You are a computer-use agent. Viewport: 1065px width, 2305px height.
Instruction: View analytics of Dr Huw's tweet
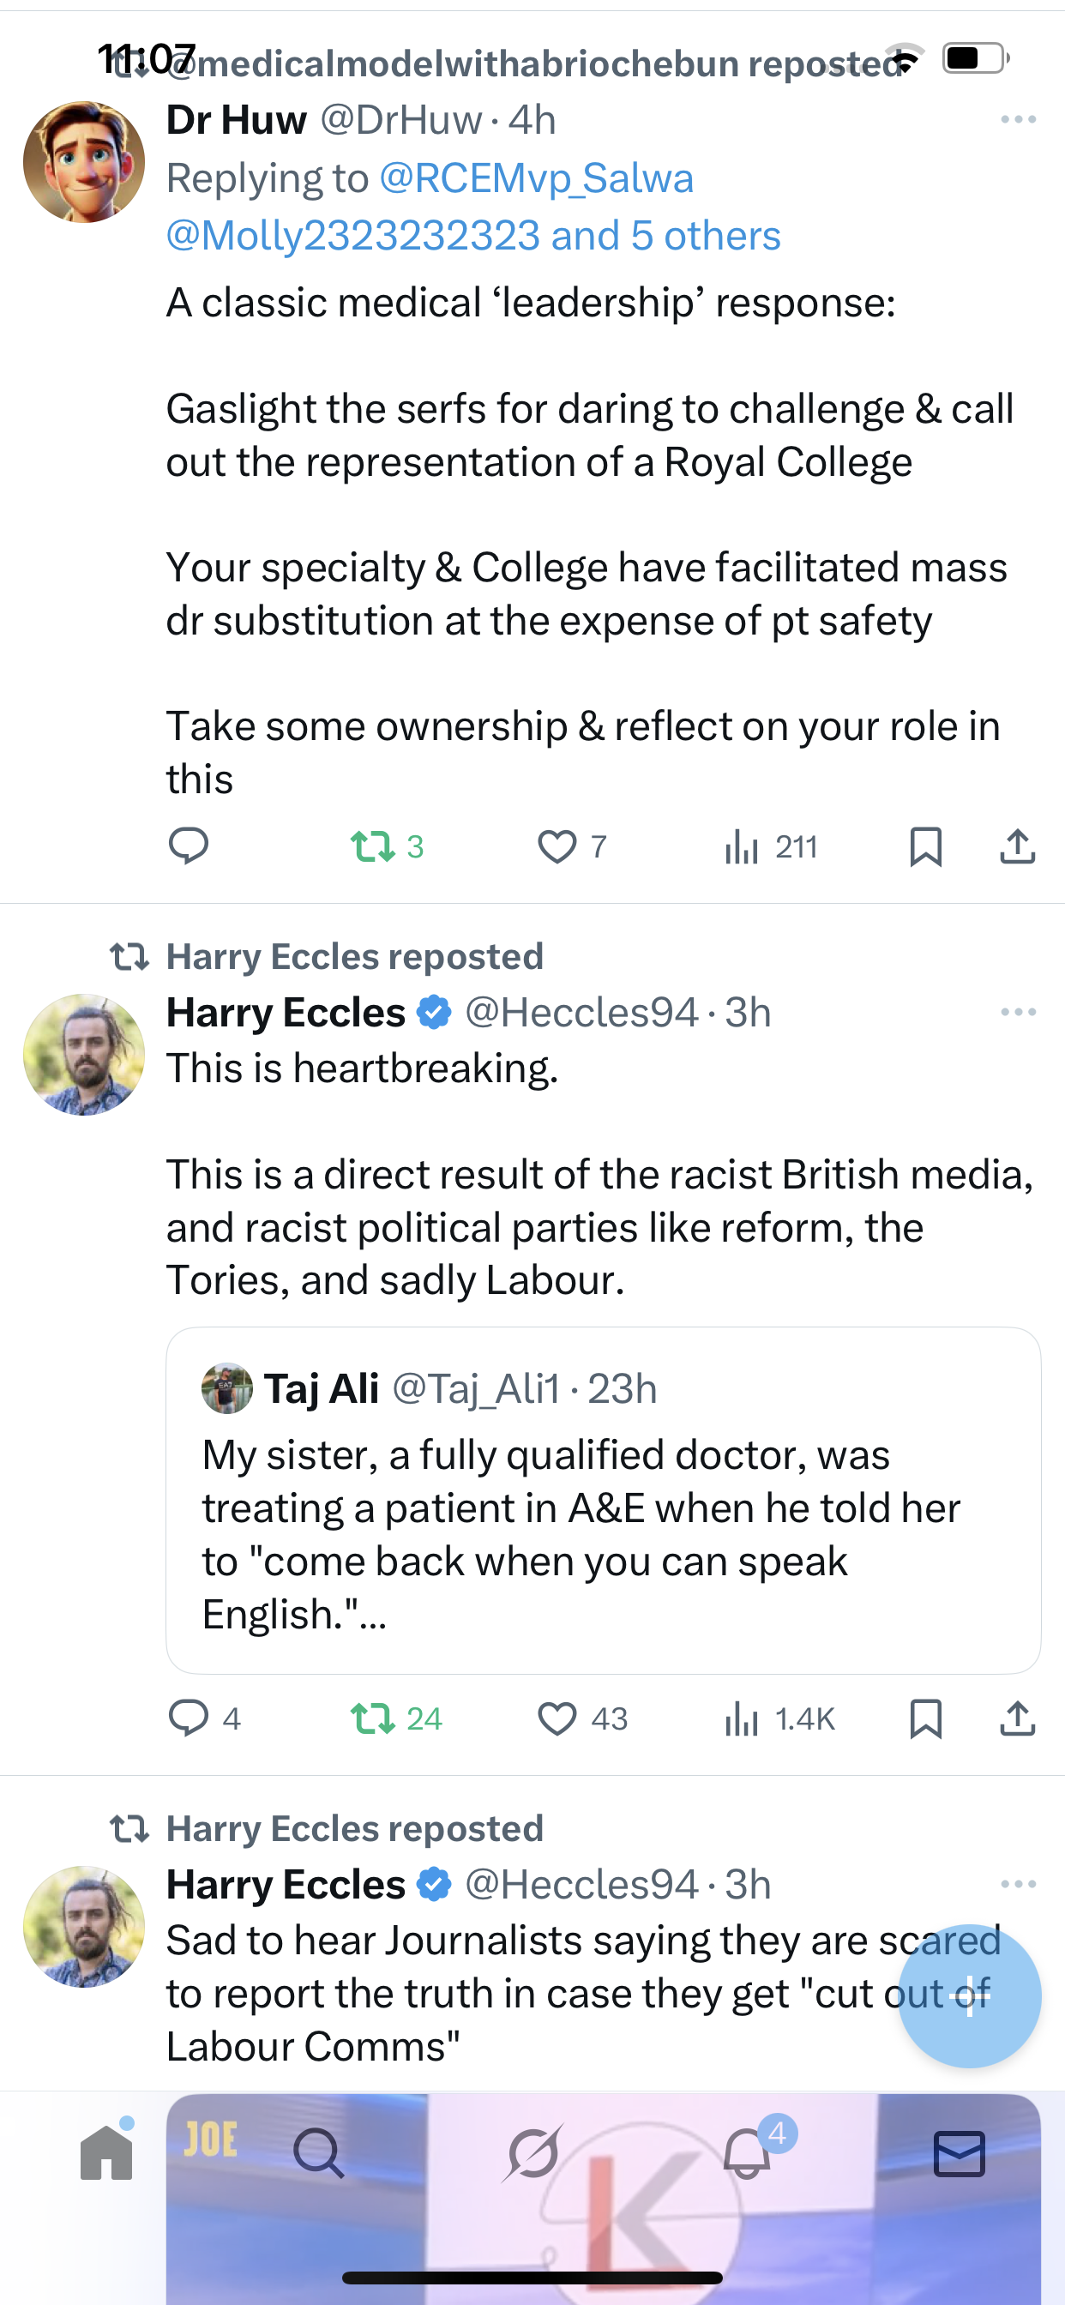(x=743, y=846)
